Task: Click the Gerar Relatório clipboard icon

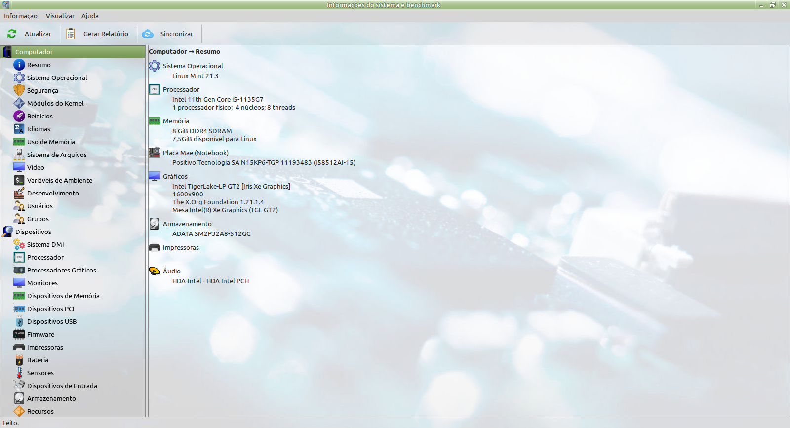Action: (71, 34)
